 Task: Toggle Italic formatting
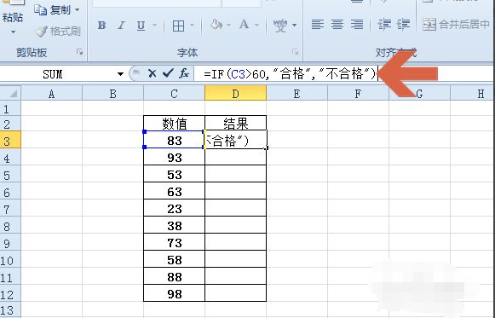(x=121, y=26)
